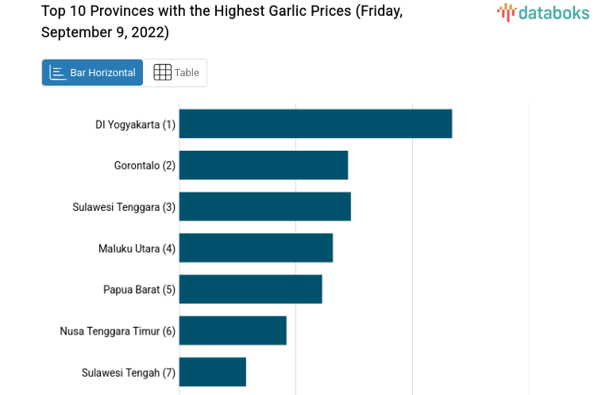Click the Table grid icon
Screen dimensions: 598x395
coord(162,73)
